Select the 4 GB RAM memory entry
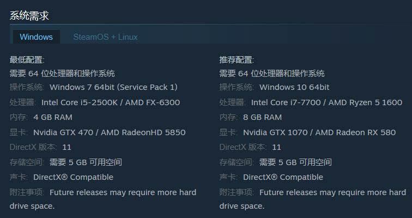Image resolution: width=412 pixels, height=218 pixels. pos(52,117)
